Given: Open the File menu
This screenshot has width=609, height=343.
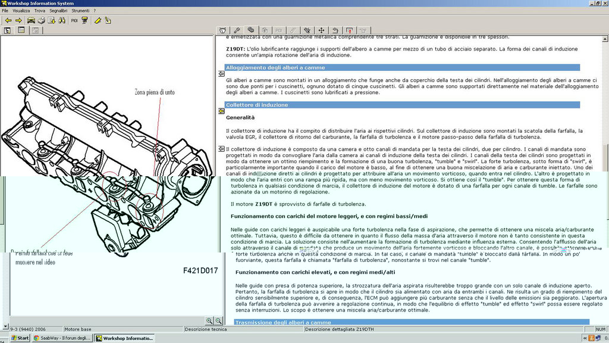Looking at the screenshot, I should 5,11.
